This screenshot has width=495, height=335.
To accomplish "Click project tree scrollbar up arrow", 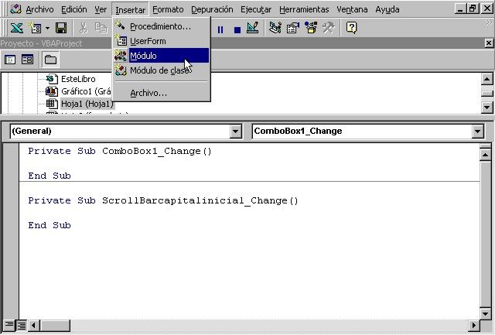I will coord(487,79).
